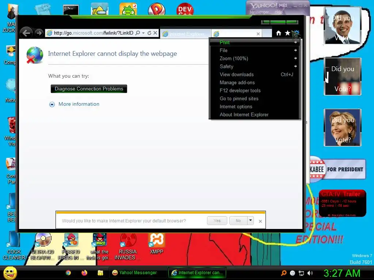The width and height of the screenshot is (374, 280).
Task: Stop loading with the address bar X
Action: coord(155,33)
